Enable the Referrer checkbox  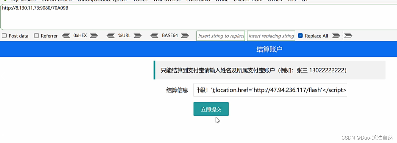[37, 36]
